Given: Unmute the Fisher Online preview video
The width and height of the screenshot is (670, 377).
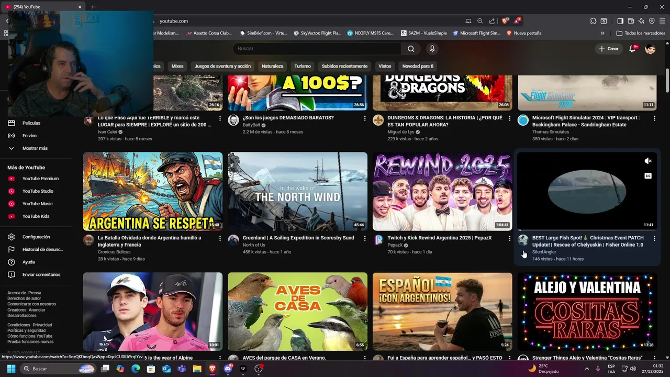Looking at the screenshot, I should click(x=647, y=161).
